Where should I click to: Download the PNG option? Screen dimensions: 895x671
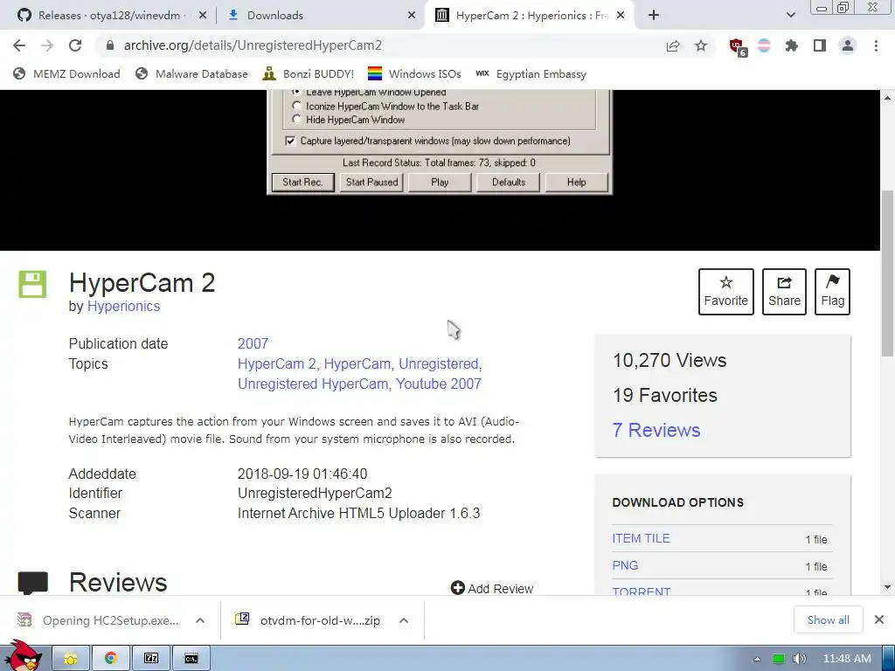[x=625, y=566]
